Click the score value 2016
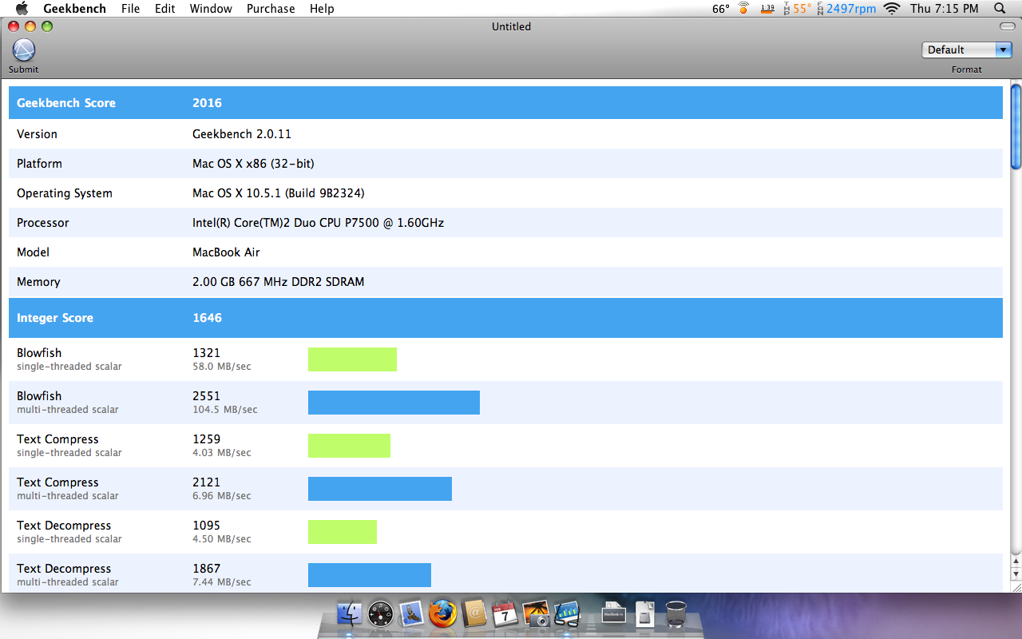This screenshot has height=639, width=1022. 207,103
